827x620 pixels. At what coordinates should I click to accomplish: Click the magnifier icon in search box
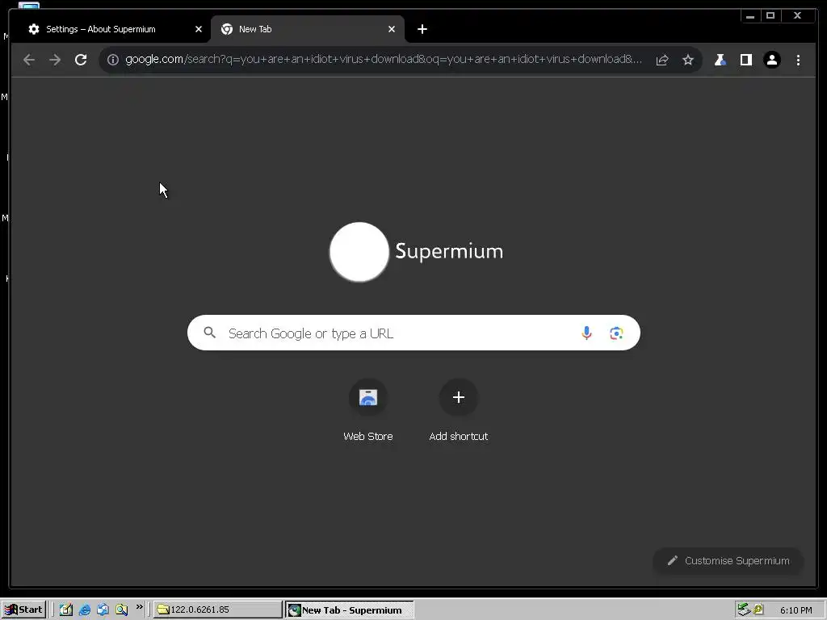210,333
